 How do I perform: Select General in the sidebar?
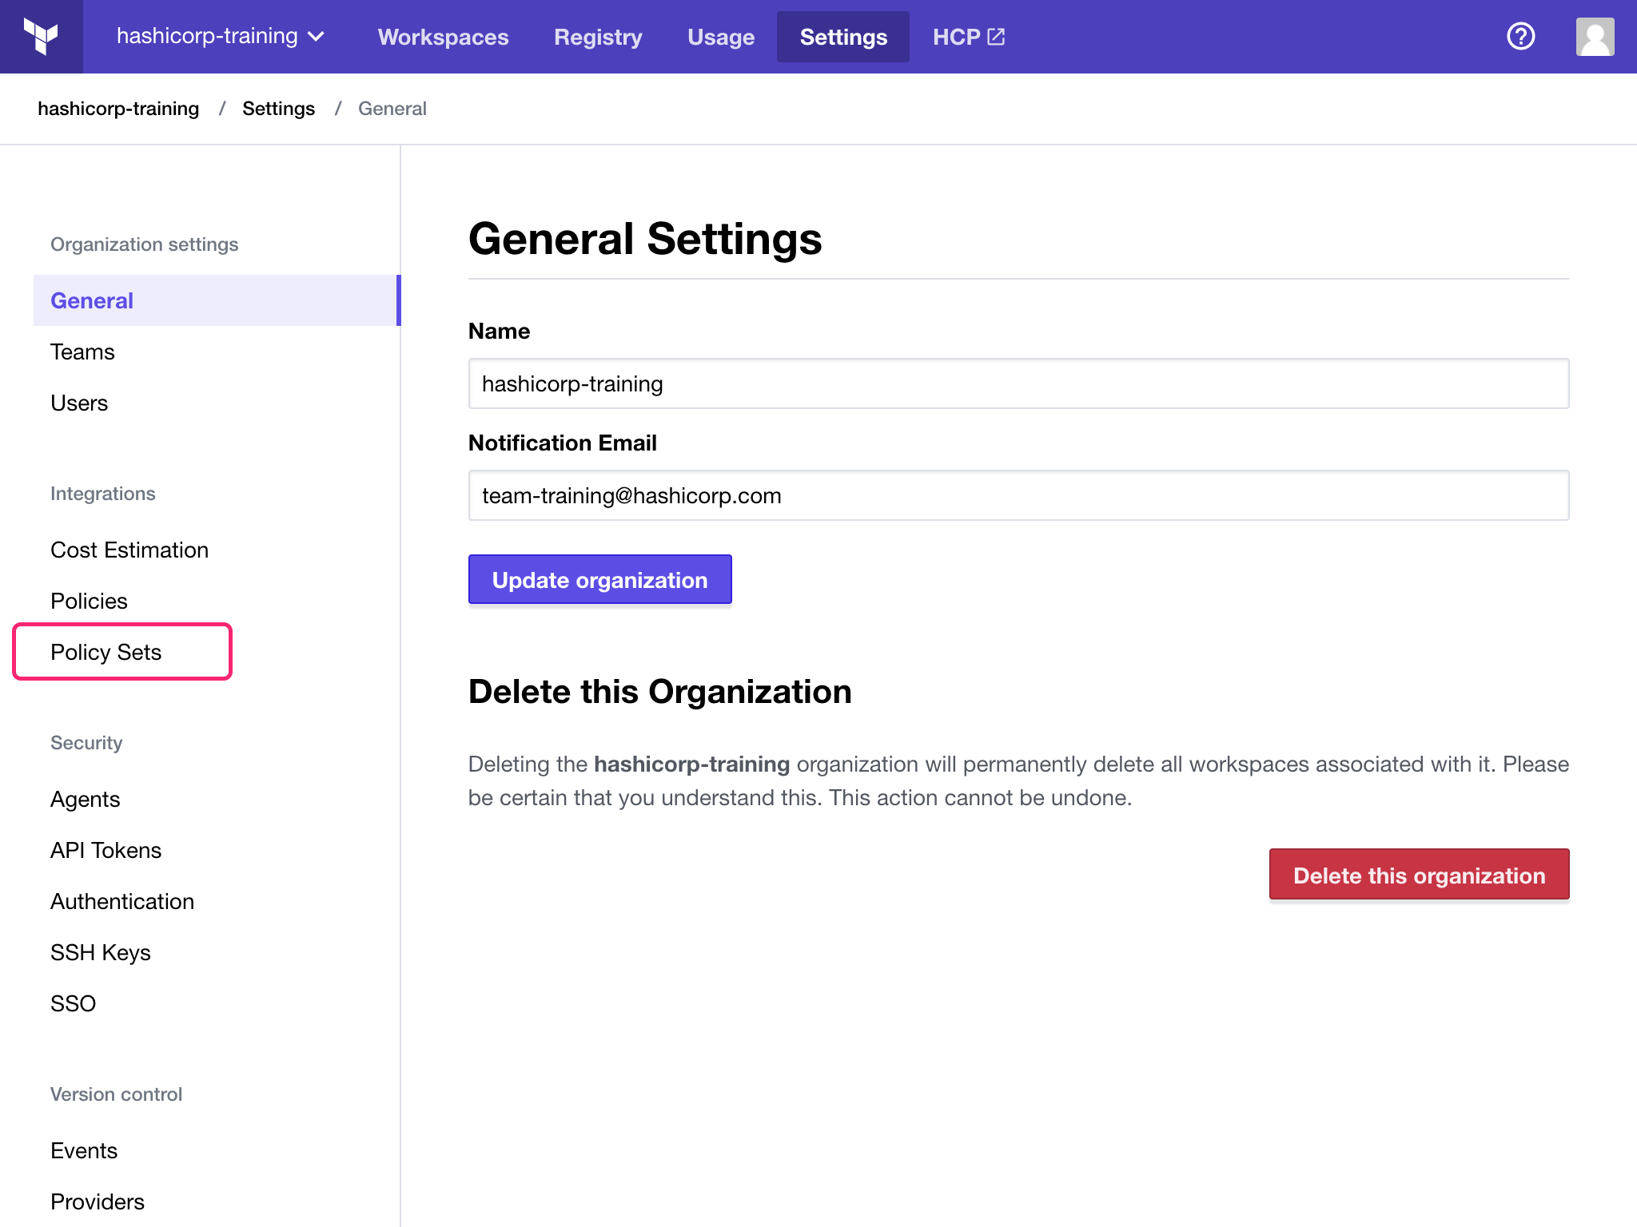point(217,300)
